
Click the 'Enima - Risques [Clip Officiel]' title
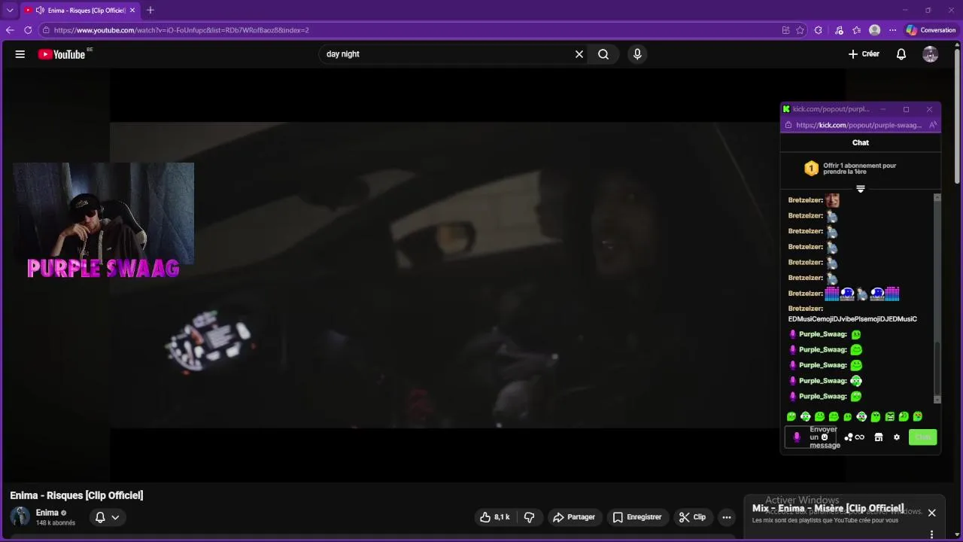tap(77, 495)
